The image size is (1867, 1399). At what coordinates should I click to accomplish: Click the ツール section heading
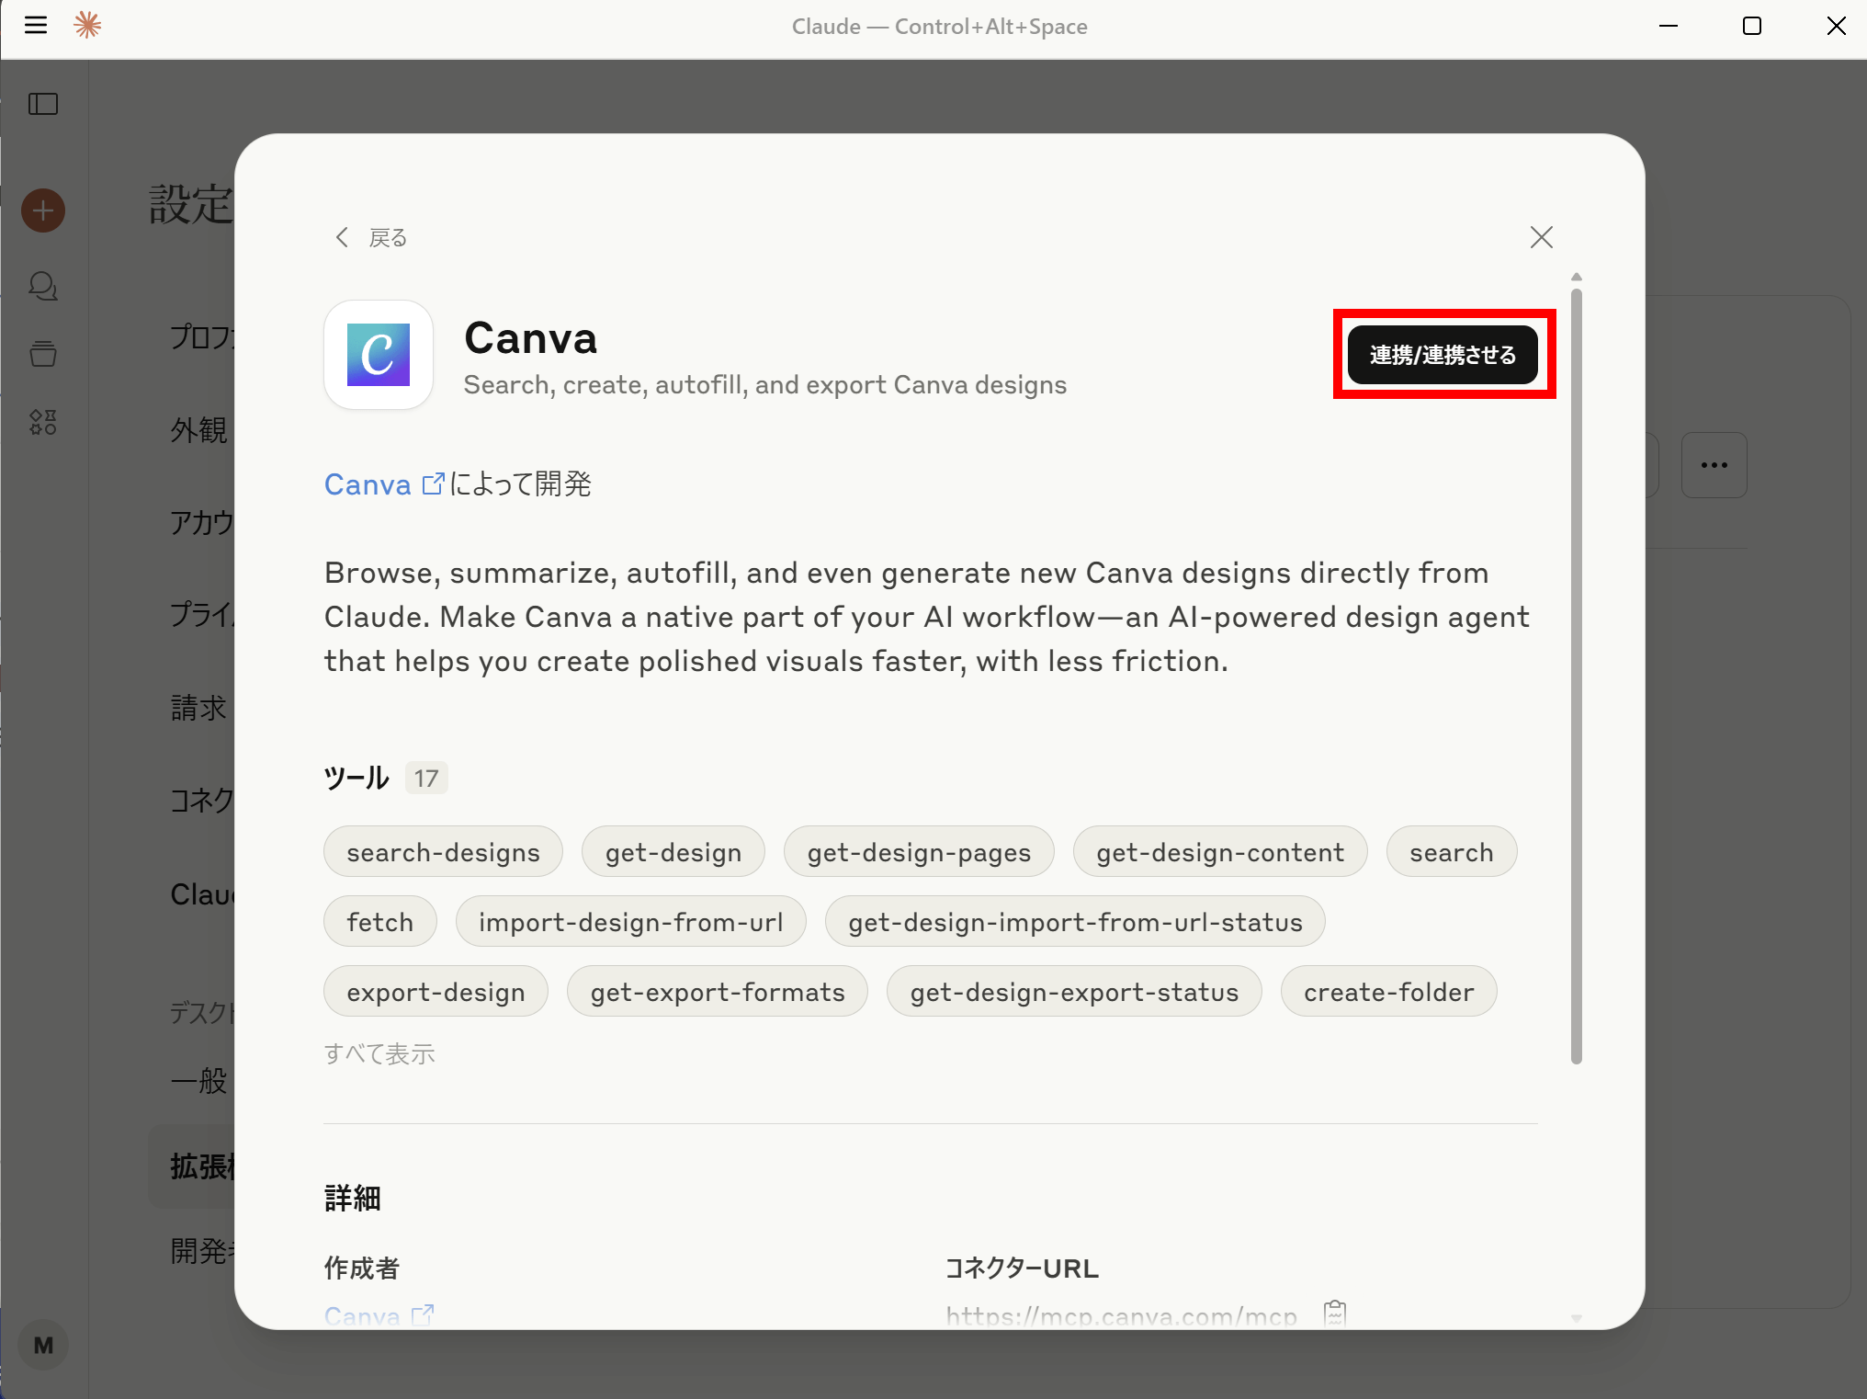(x=356, y=779)
